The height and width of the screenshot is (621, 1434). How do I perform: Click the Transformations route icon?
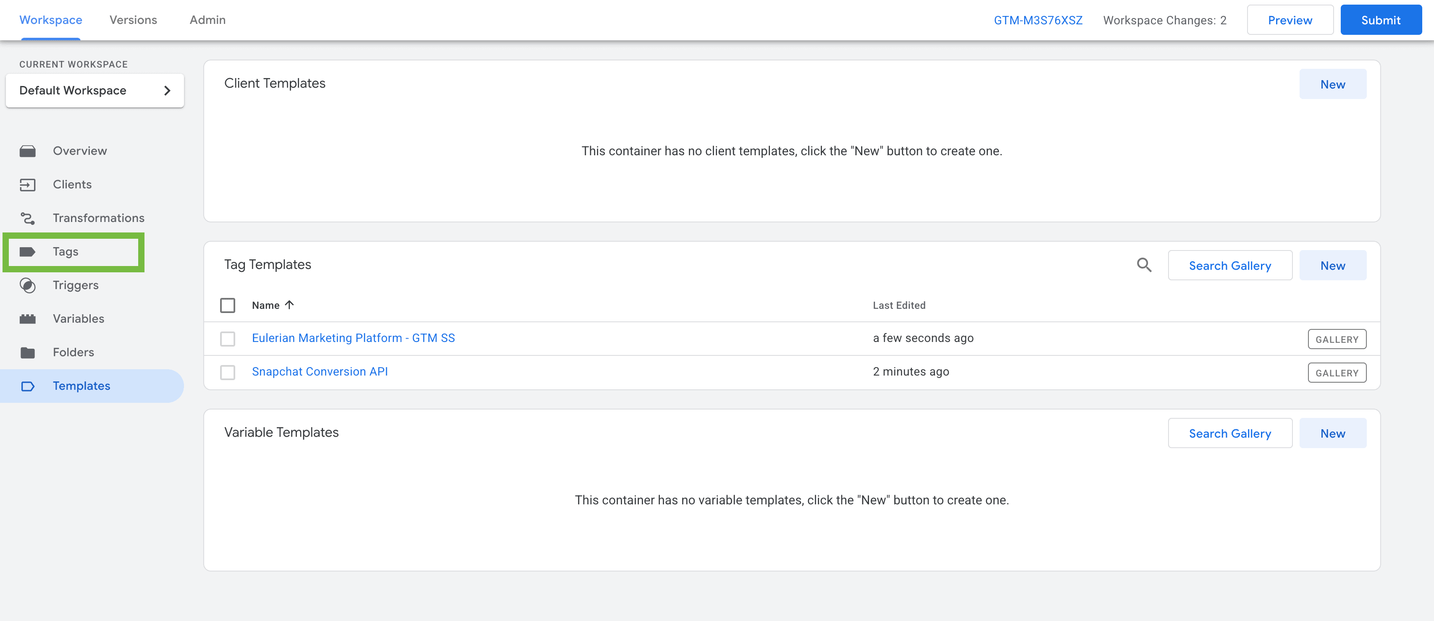tap(27, 219)
